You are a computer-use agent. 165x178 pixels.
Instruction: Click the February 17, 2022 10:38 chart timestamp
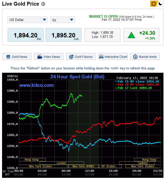click(x=137, y=78)
